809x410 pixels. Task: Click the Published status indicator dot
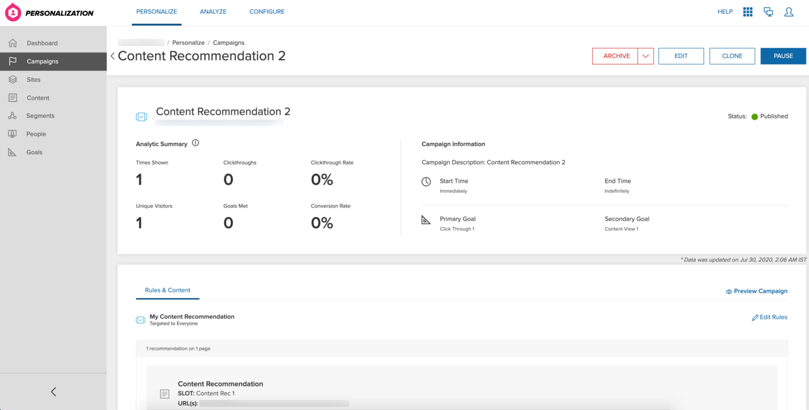pos(753,116)
